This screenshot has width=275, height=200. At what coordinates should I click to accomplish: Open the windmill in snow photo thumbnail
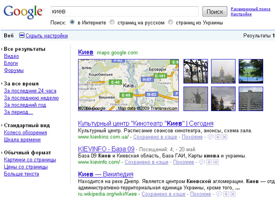click(196, 99)
